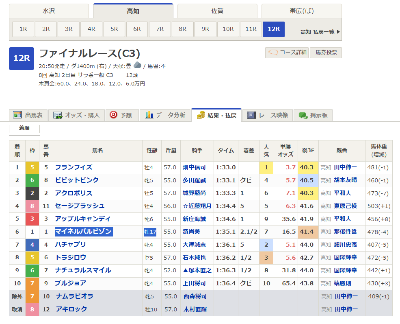Select race 6R
Image resolution: width=400 pixels, height=324 pixels.
click(137, 29)
